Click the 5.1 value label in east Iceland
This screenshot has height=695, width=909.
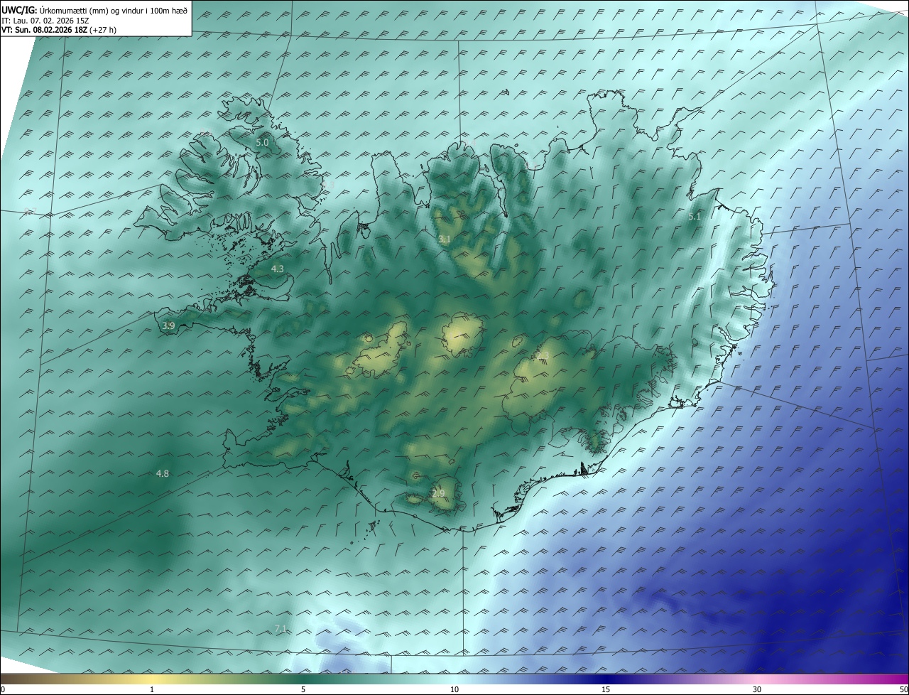pos(695,217)
